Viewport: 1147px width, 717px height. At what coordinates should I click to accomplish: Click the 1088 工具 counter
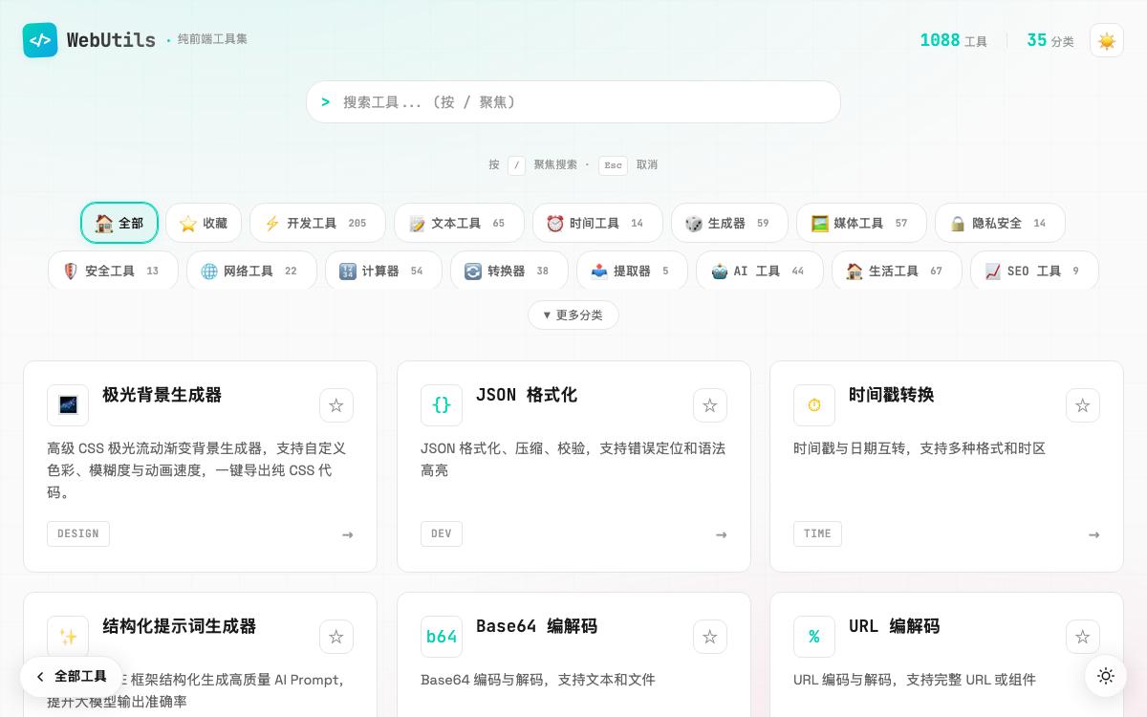pos(953,40)
